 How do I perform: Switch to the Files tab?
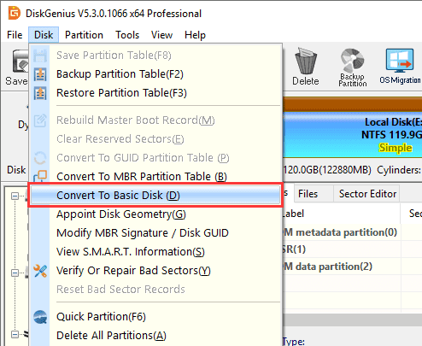click(314, 194)
